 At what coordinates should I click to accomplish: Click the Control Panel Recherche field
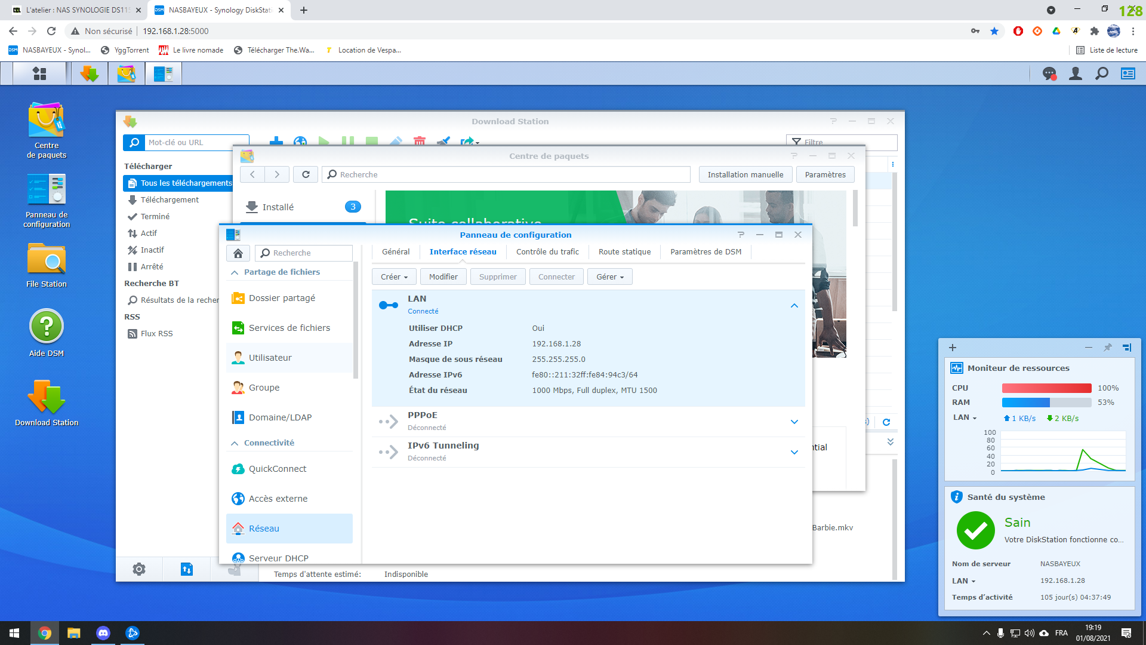[304, 253]
